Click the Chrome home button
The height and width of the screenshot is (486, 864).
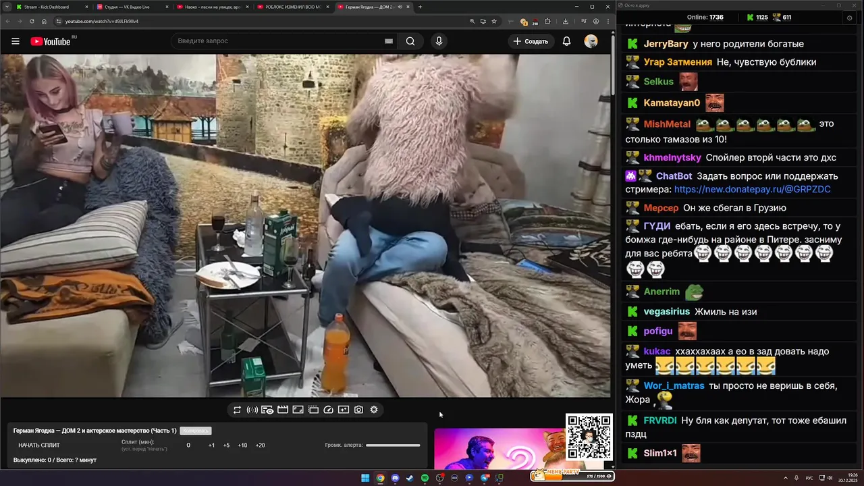click(x=44, y=21)
